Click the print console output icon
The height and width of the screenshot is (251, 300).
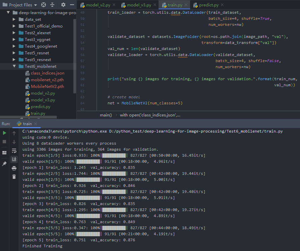[x=14, y=168]
